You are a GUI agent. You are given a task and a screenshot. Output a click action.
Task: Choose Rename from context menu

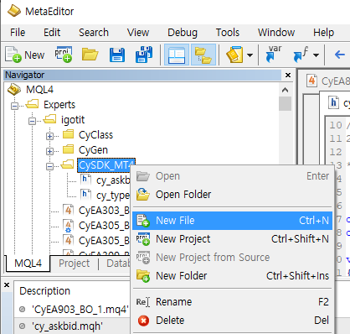232,302
